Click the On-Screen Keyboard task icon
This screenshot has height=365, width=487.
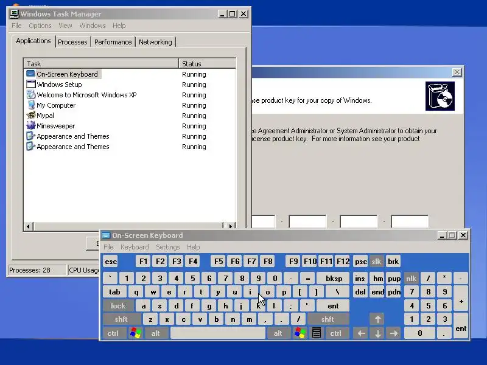[x=30, y=74]
